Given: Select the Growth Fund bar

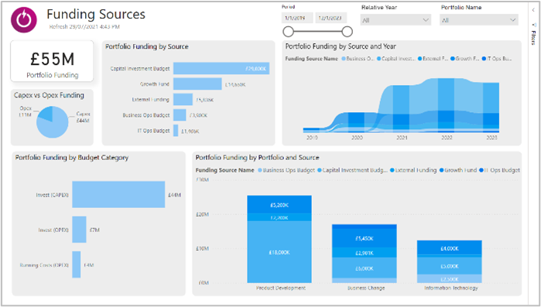Looking at the screenshot, I should pos(197,84).
